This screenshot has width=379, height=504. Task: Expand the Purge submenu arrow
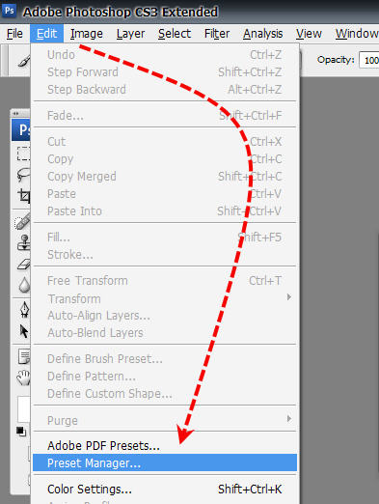pos(289,418)
